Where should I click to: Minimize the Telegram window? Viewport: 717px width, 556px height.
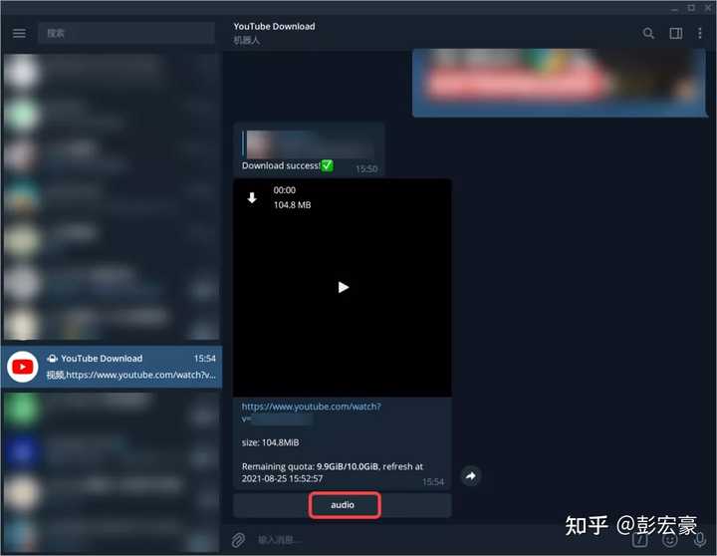674,9
